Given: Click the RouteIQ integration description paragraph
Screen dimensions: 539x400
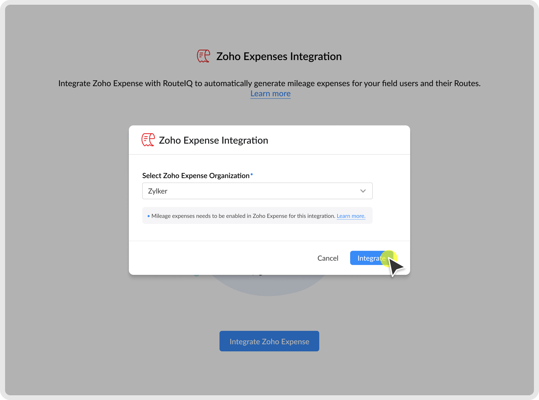Looking at the screenshot, I should coord(269,83).
